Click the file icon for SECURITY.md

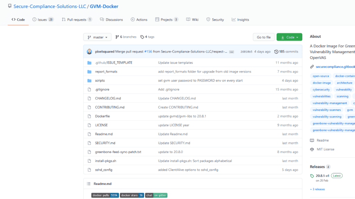coord(89,143)
